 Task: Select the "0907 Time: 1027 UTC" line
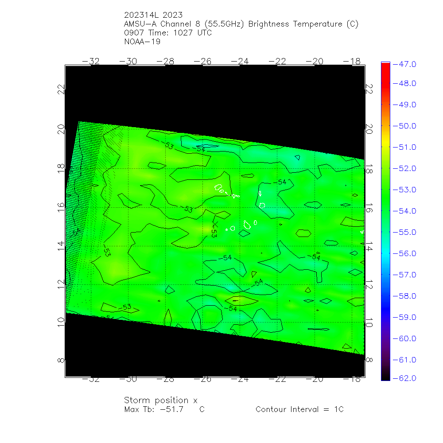point(168,33)
